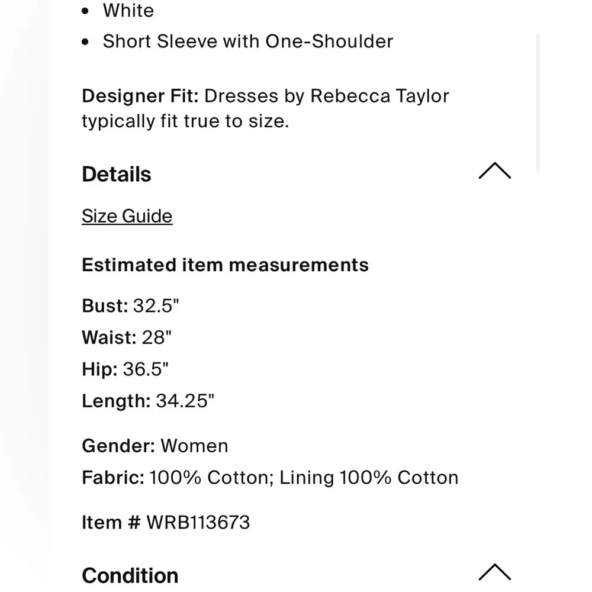Click the Condition section heading
The height and width of the screenshot is (592, 592).
coord(130,575)
